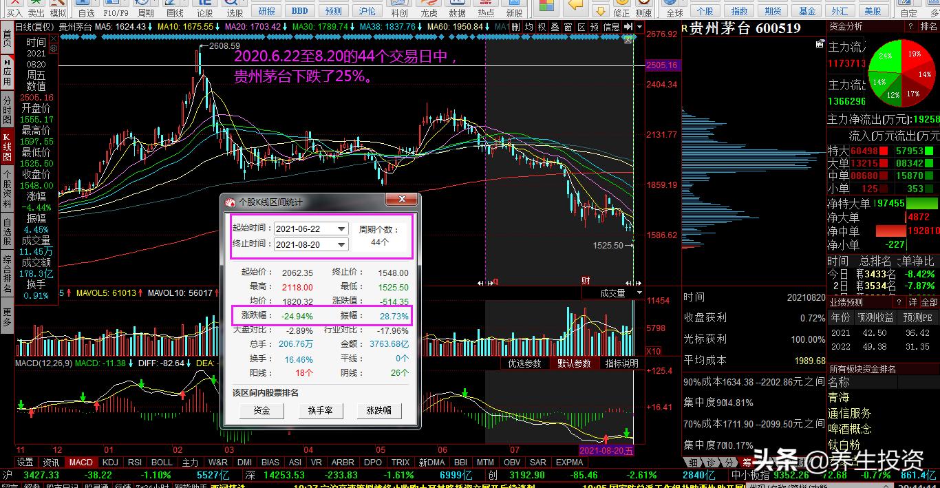Select the 个股 market tab

click(x=705, y=11)
